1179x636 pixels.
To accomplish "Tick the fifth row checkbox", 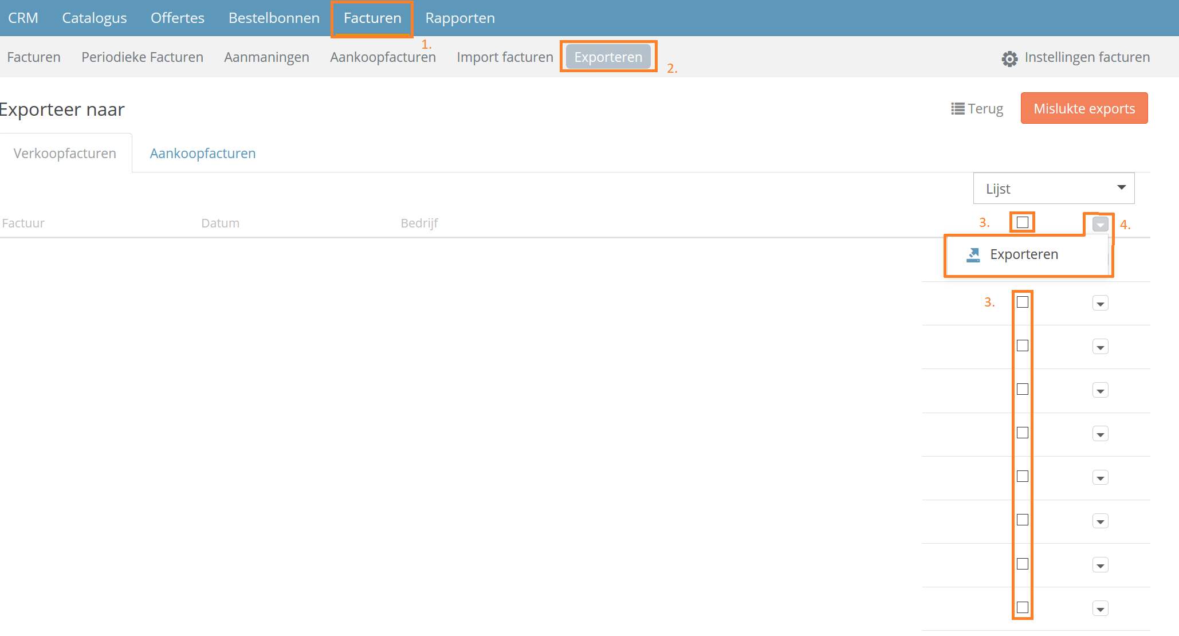I will click(x=1023, y=476).
